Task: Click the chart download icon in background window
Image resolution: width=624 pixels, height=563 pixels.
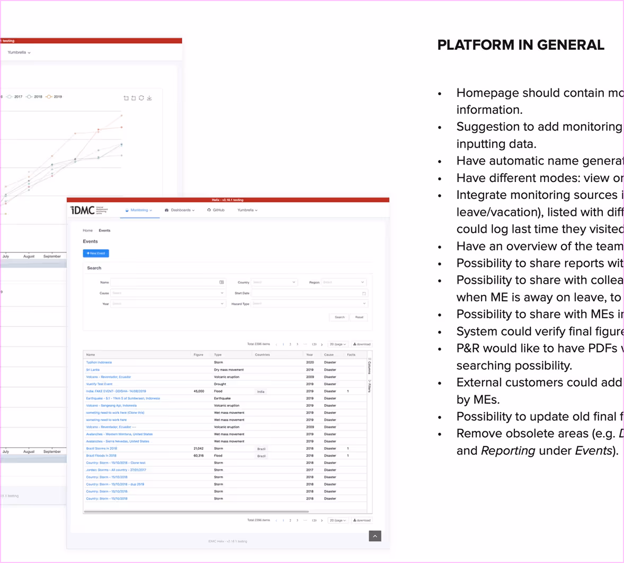Action: 149,98
